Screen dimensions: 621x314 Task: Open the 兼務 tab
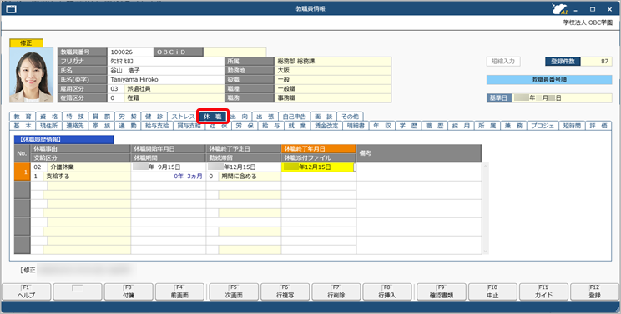click(513, 126)
